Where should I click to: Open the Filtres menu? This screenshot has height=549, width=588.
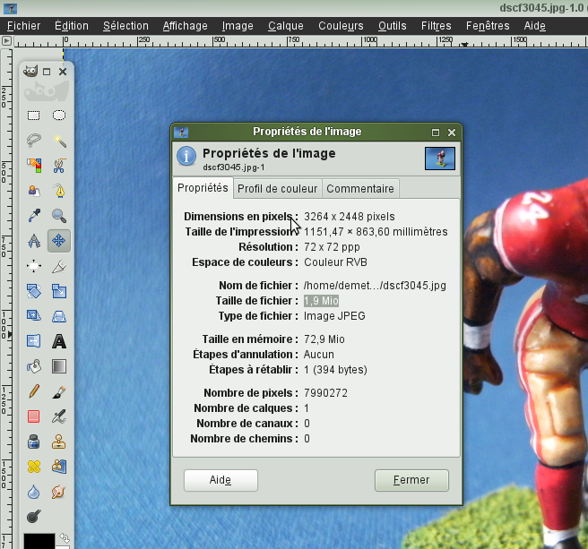click(437, 26)
